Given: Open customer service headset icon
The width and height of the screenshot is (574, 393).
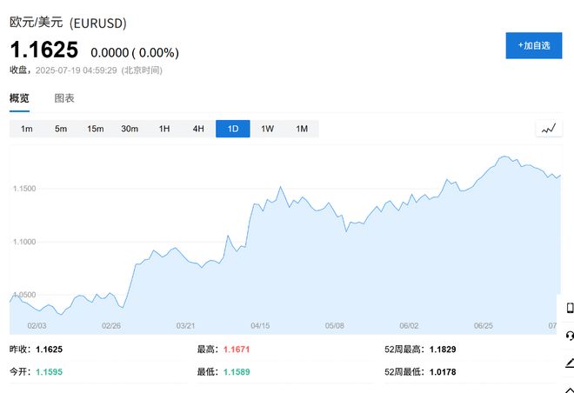Looking at the screenshot, I should [570, 336].
